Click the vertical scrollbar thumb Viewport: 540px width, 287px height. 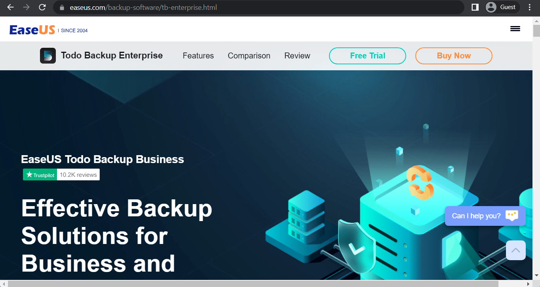(536, 31)
